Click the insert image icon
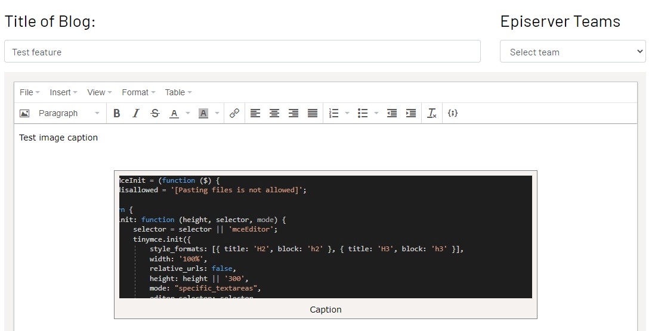This screenshot has height=331, width=655. pos(24,113)
